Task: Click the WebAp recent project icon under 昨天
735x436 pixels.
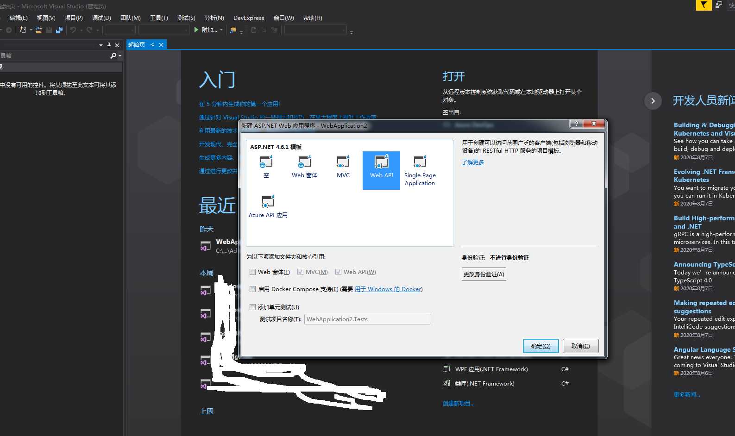Action: click(x=205, y=246)
